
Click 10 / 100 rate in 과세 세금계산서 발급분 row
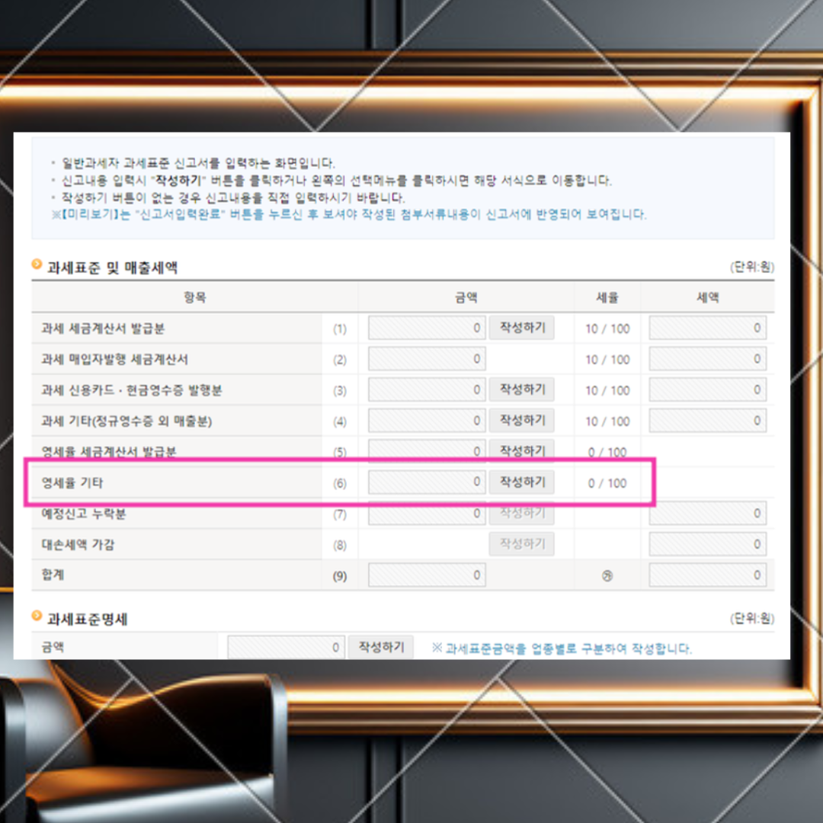(607, 329)
